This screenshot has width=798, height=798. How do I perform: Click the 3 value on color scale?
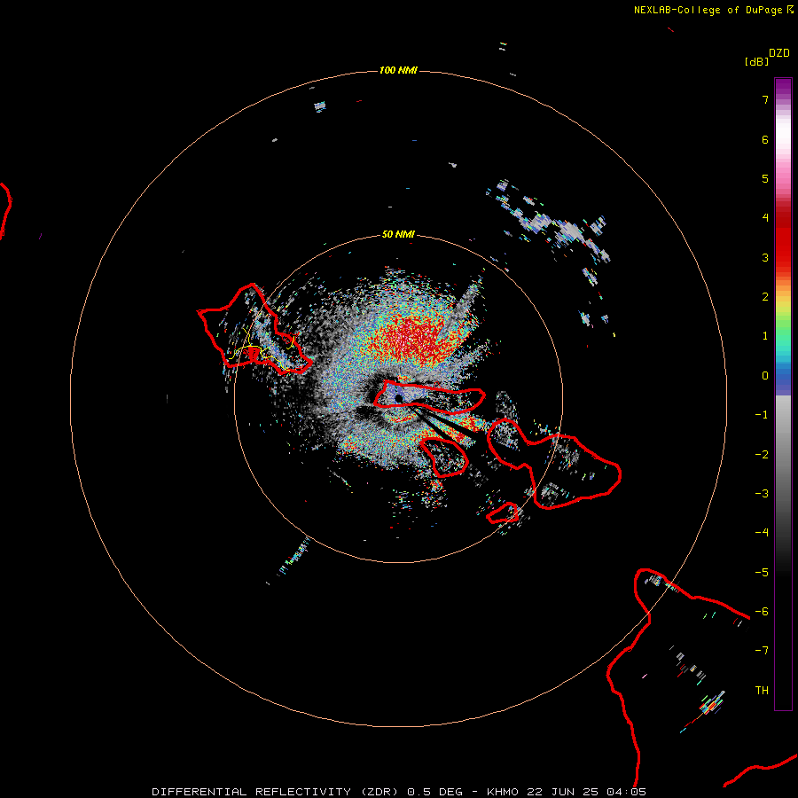pyautogui.click(x=765, y=257)
